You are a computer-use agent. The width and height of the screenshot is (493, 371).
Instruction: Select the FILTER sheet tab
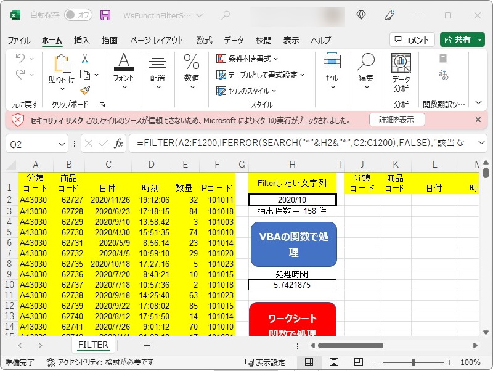[92, 344]
